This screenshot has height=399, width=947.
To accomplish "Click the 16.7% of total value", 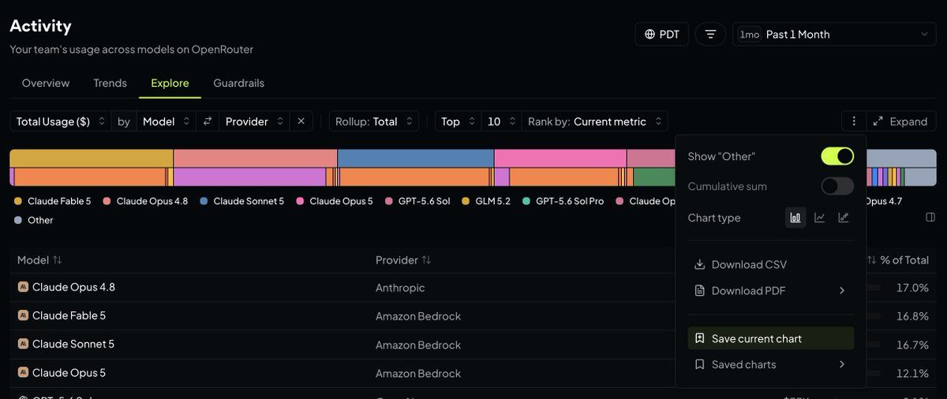I will coord(912,345).
